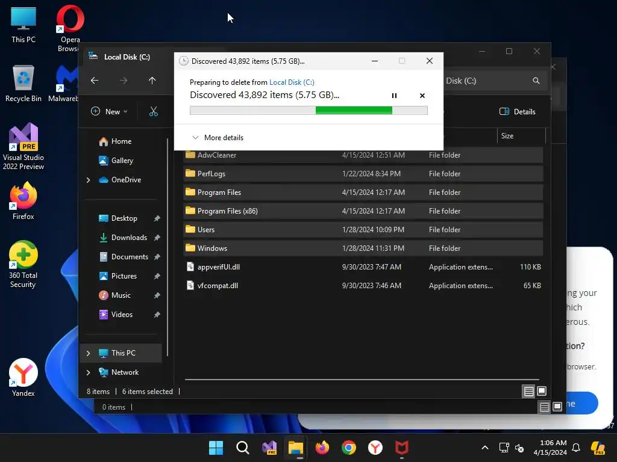The image size is (617, 462).
Task: Click the search icon in Explorer
Action: 536,81
